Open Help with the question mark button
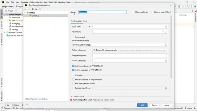Image resolution: width=197 pixels, height=111 pixels. (x=27, y=105)
